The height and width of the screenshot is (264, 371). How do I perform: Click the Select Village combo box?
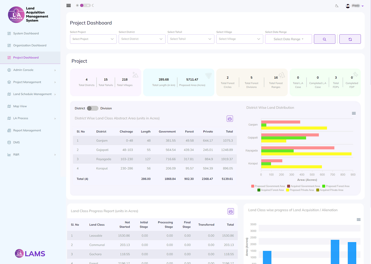(x=240, y=39)
